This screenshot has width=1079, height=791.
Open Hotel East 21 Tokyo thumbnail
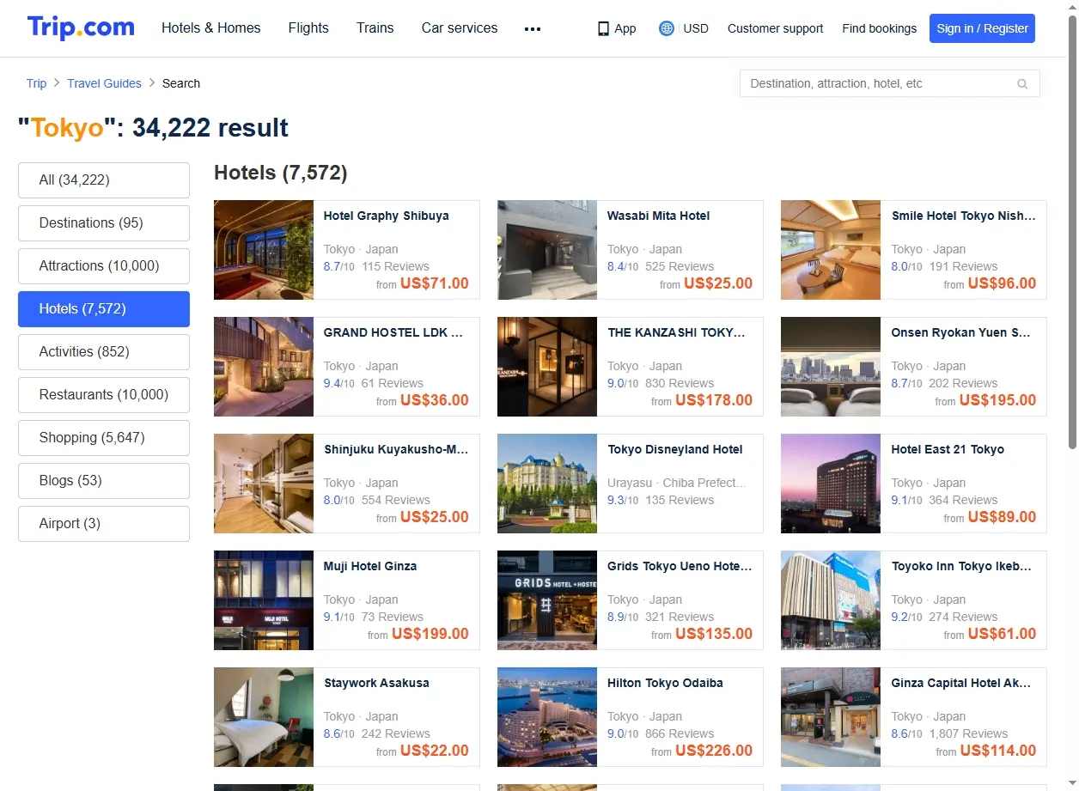[831, 484]
